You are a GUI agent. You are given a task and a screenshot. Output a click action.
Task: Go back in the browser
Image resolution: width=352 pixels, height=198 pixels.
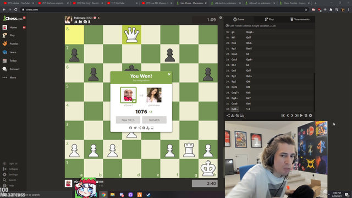pyautogui.click(x=4, y=10)
